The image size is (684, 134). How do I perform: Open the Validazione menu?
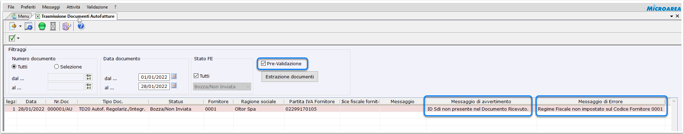(x=97, y=7)
